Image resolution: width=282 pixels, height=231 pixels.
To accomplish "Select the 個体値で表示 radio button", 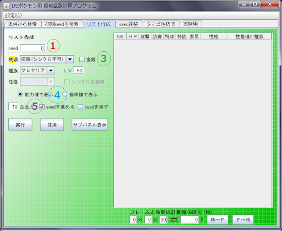I will click(x=64, y=94).
